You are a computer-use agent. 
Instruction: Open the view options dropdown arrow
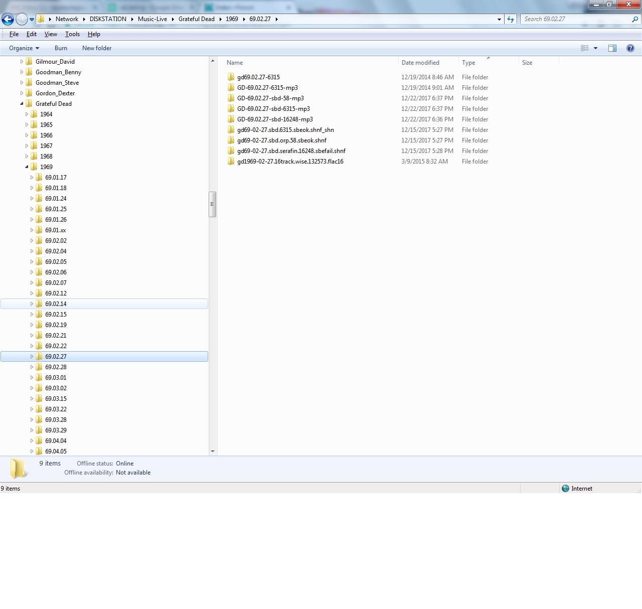[596, 48]
